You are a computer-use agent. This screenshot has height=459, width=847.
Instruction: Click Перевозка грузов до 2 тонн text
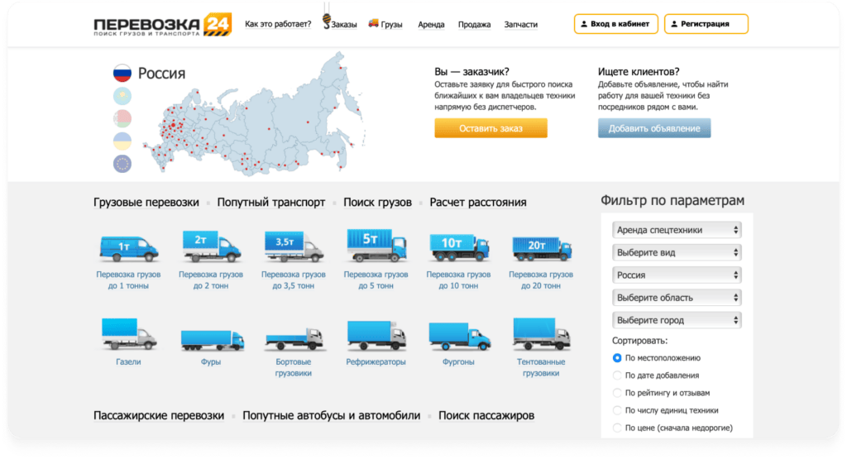[211, 280]
